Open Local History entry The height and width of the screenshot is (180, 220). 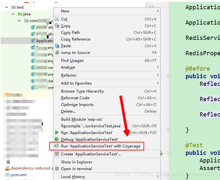coord(107,176)
